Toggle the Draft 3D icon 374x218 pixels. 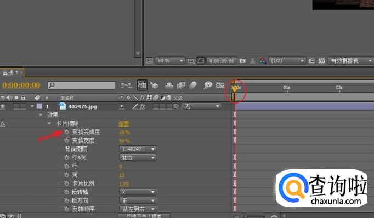pos(154,85)
